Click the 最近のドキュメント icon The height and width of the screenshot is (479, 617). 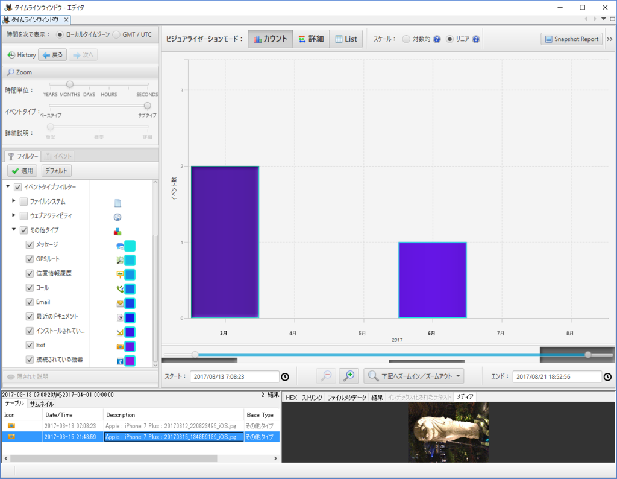point(120,318)
